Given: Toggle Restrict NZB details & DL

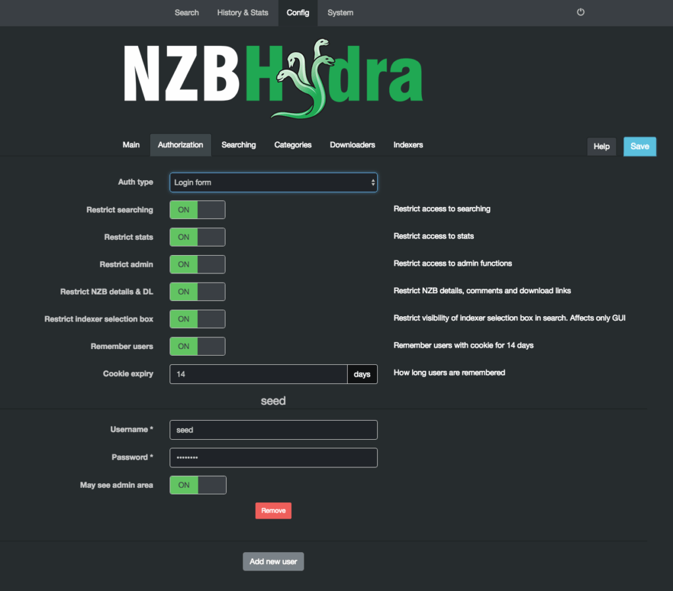Looking at the screenshot, I should point(197,292).
